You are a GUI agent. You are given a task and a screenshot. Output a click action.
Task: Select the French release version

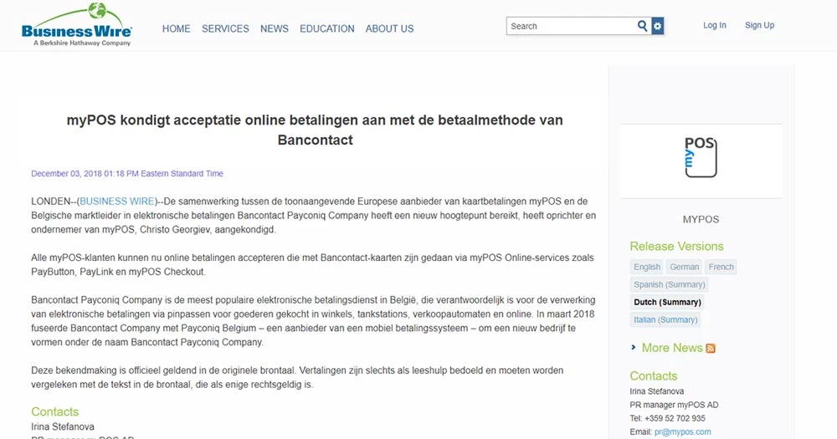721,267
